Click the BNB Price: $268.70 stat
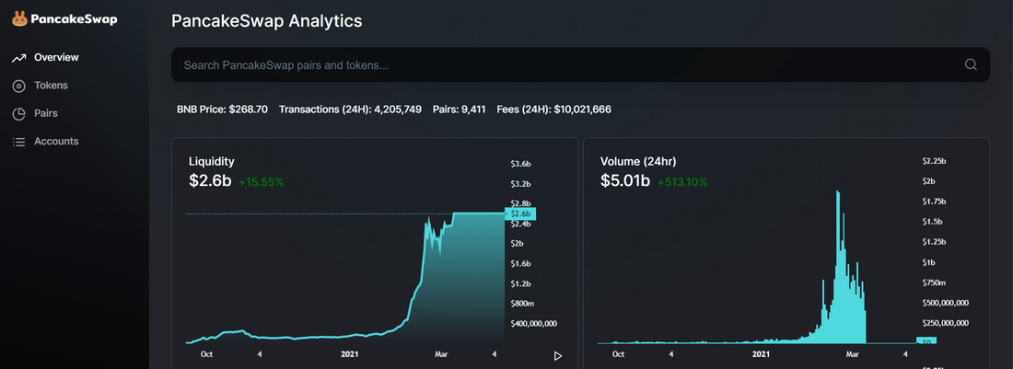The height and width of the screenshot is (369, 1013). pos(222,110)
